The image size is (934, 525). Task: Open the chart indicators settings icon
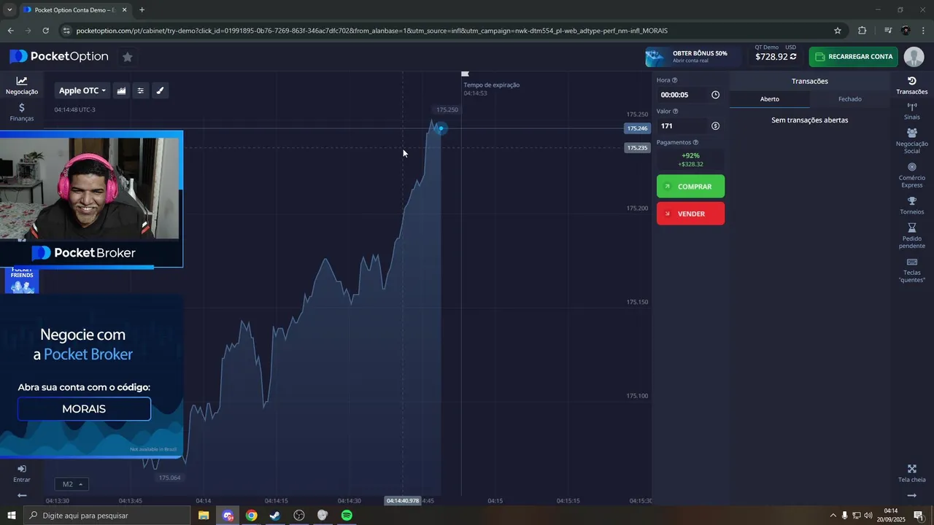tap(141, 90)
